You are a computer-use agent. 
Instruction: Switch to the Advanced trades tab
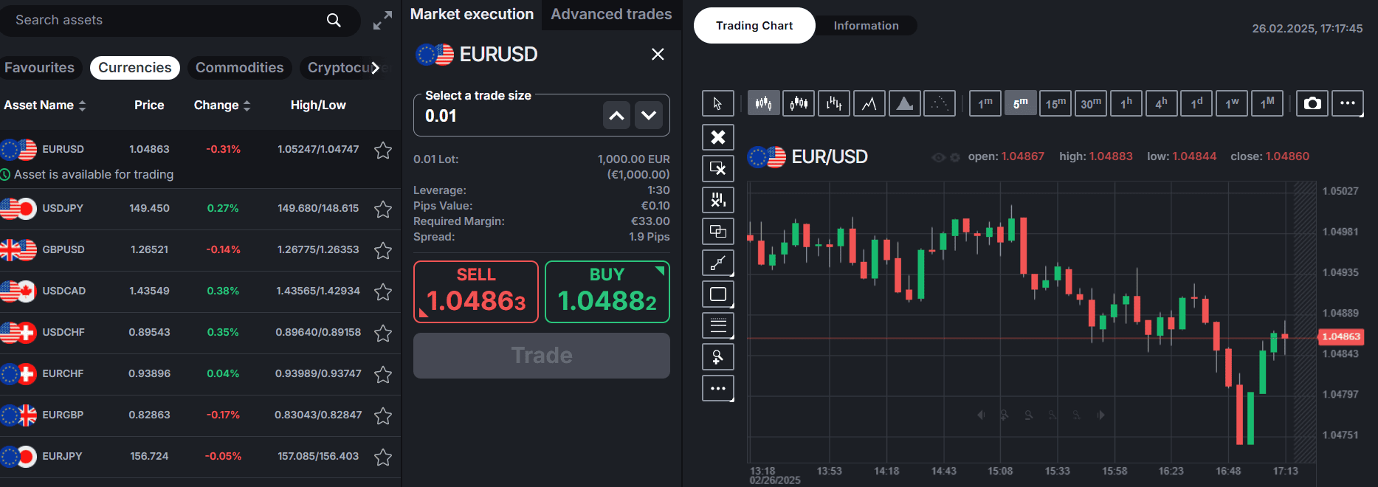tap(611, 13)
